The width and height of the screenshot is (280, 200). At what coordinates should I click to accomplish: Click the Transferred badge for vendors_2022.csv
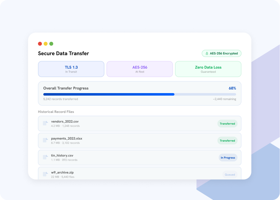(x=227, y=124)
